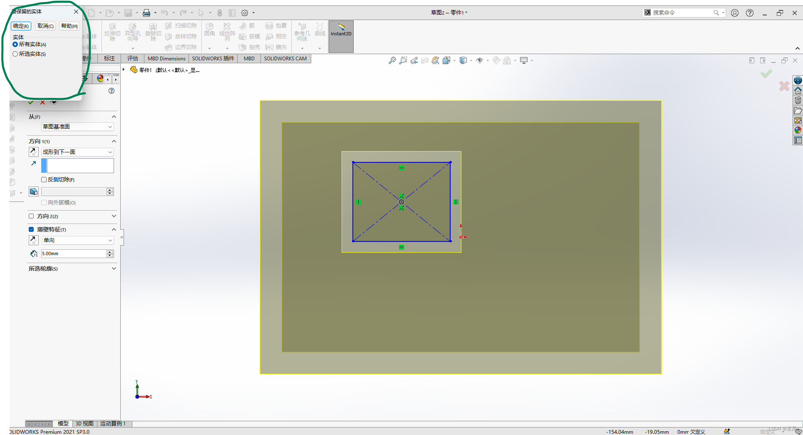The height and width of the screenshot is (435, 803).
Task: Click the Zoom to Area icon
Action: (403, 61)
